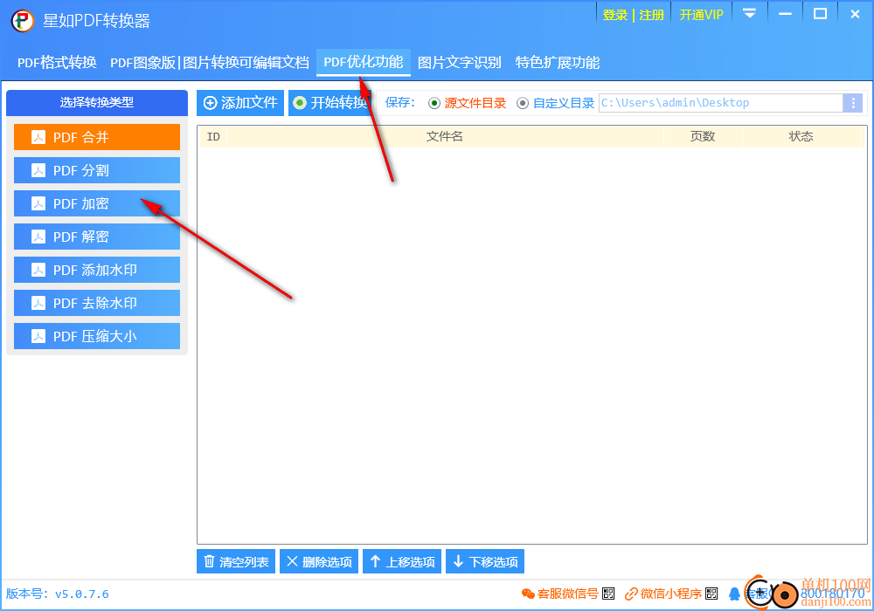Clear the list with 清空列表
Viewport: 874px width, 611px height.
click(236, 561)
